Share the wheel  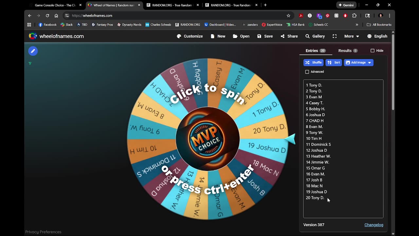(289, 36)
